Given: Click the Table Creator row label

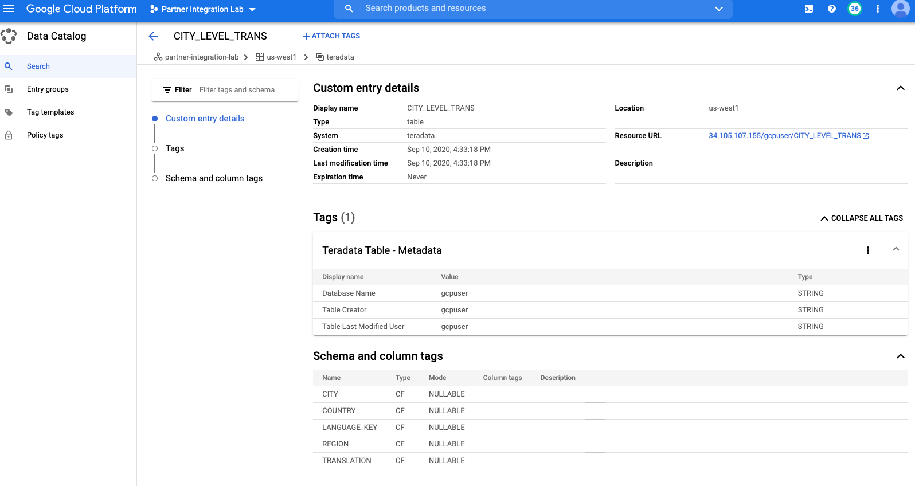Looking at the screenshot, I should click(x=344, y=310).
